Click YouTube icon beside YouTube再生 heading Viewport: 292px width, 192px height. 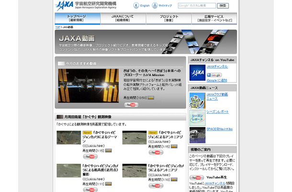197,178
